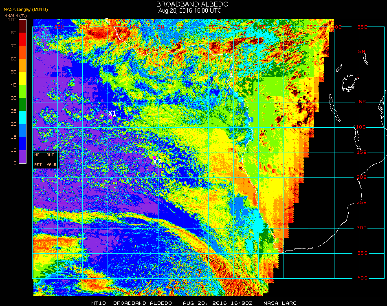The width and height of the screenshot is (387, 306).
Task: Click the purple 0-10% legend swatch
Action: [x=22, y=157]
